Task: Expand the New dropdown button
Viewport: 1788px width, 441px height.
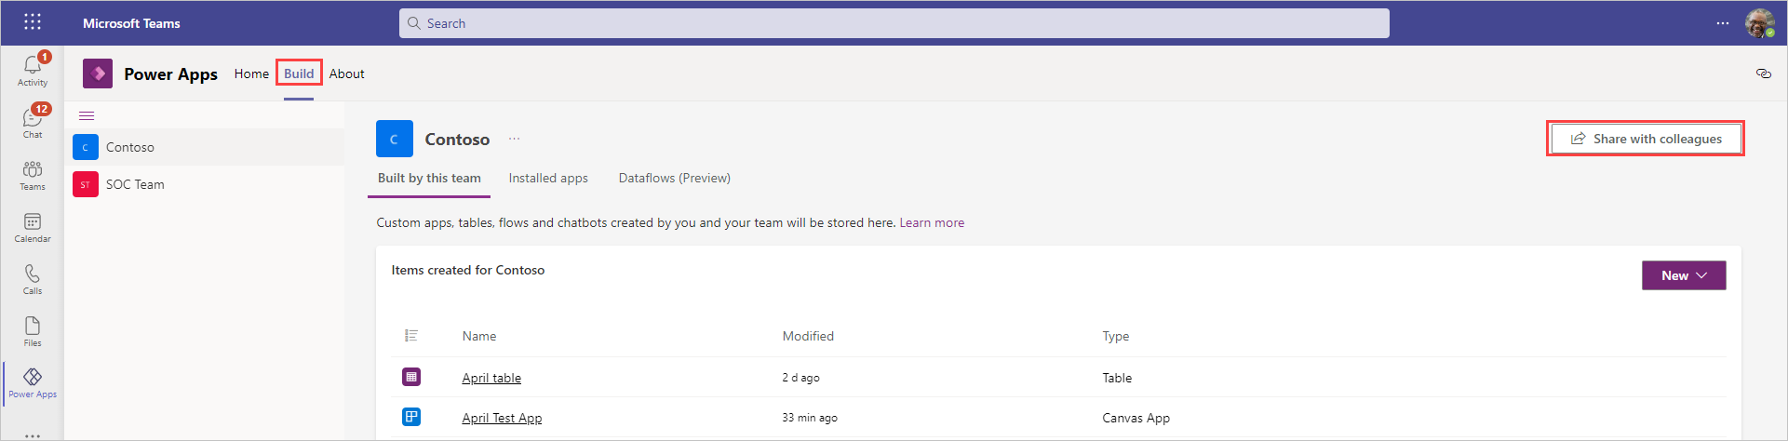Action: point(1684,275)
